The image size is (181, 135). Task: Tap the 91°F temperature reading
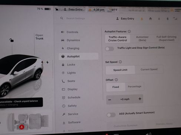(x=114, y=10)
